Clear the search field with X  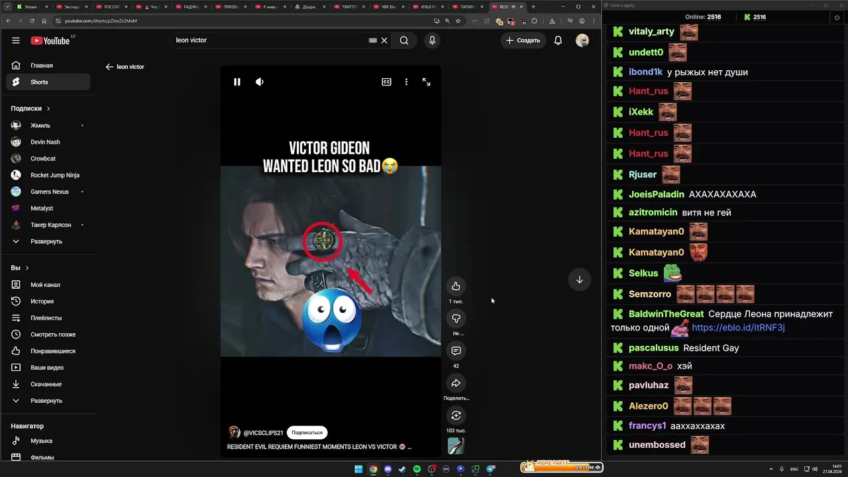coord(384,40)
